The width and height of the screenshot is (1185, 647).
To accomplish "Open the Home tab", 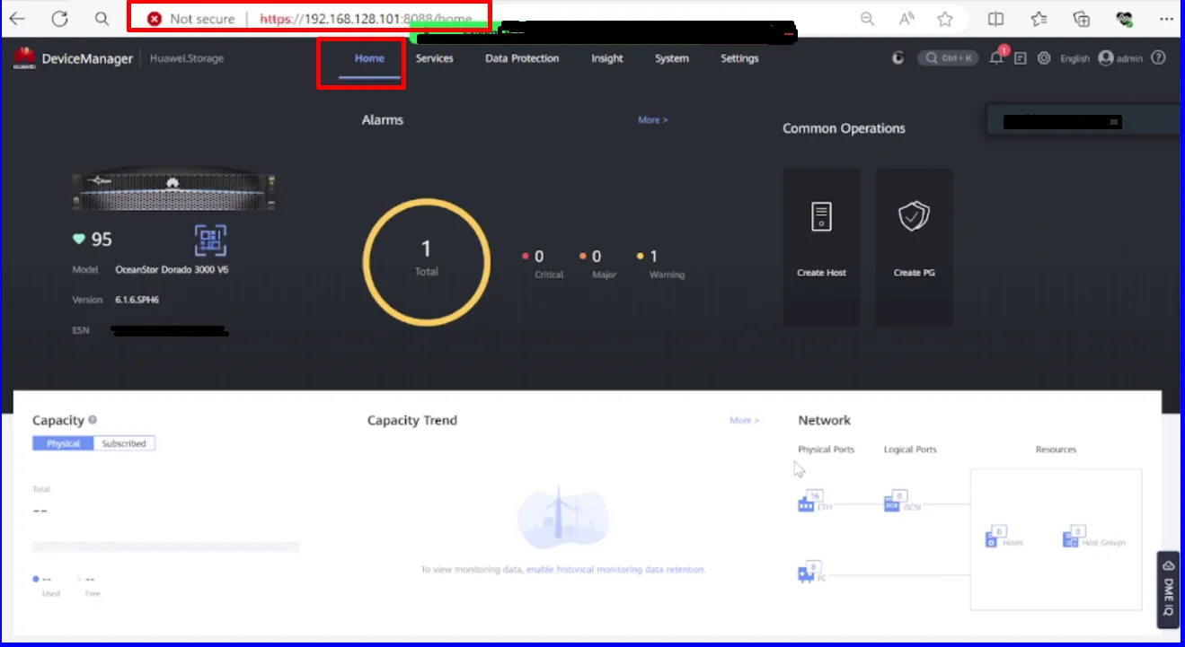I will pyautogui.click(x=369, y=58).
